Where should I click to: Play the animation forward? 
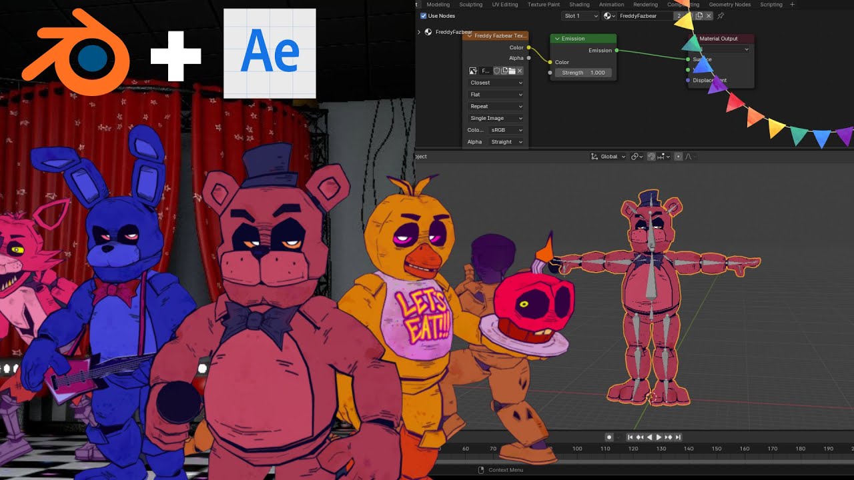point(659,437)
